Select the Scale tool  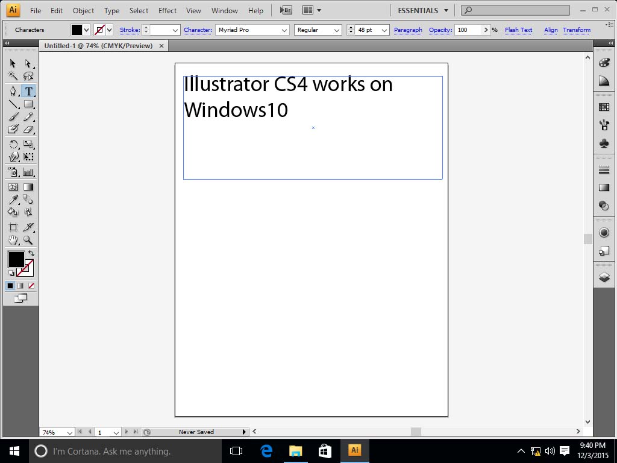pos(28,144)
